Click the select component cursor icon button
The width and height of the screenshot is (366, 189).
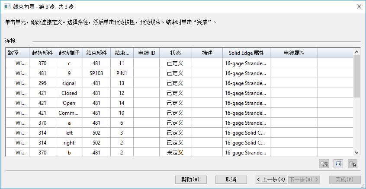pos(353,164)
